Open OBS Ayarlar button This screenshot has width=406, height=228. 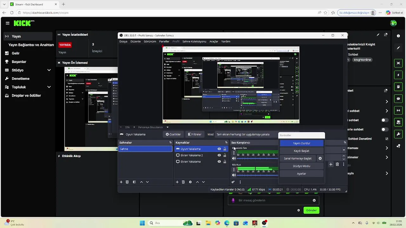click(x=301, y=174)
